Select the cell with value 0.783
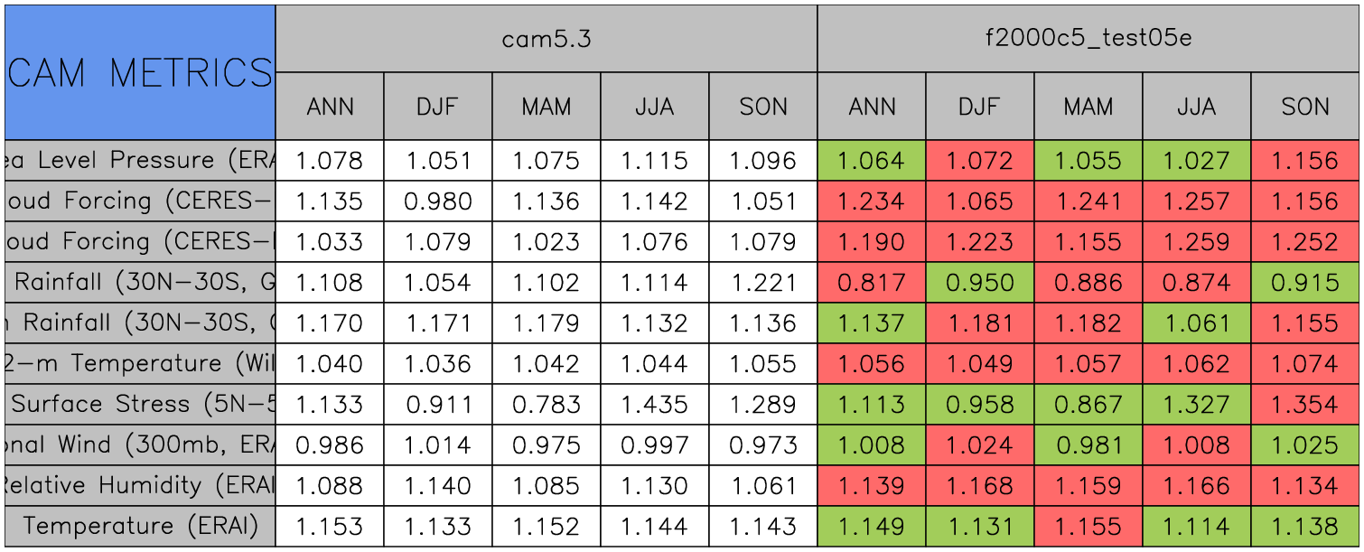 tap(547, 404)
